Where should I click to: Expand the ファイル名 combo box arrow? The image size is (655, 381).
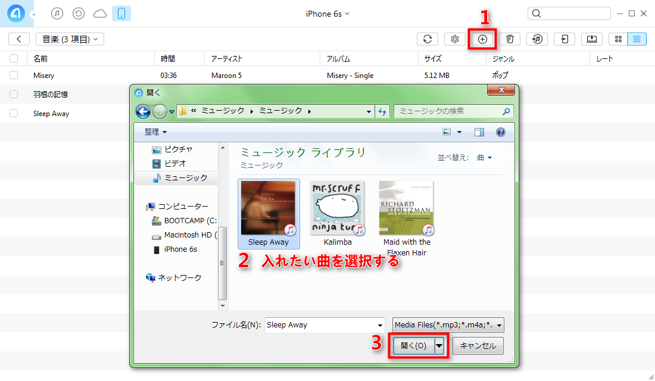[380, 325]
